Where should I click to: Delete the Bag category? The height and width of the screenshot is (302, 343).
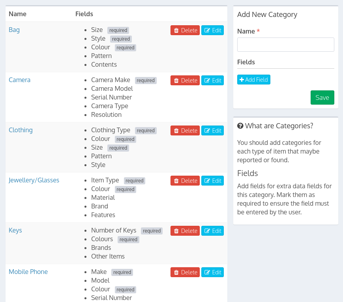(x=185, y=30)
